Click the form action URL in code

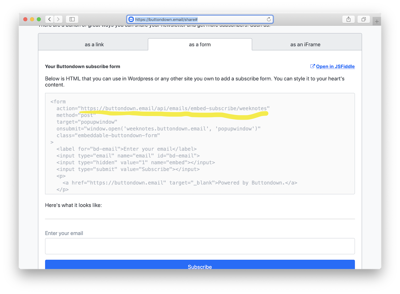coord(174,108)
